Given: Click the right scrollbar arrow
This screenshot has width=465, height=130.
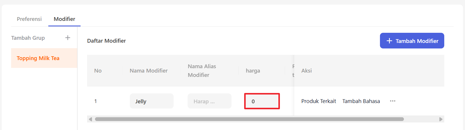Looking at the screenshot, I should (441, 119).
